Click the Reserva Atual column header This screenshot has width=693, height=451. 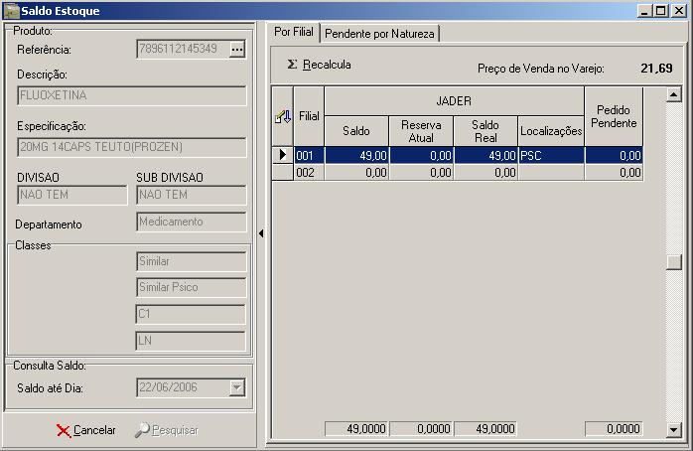point(421,131)
